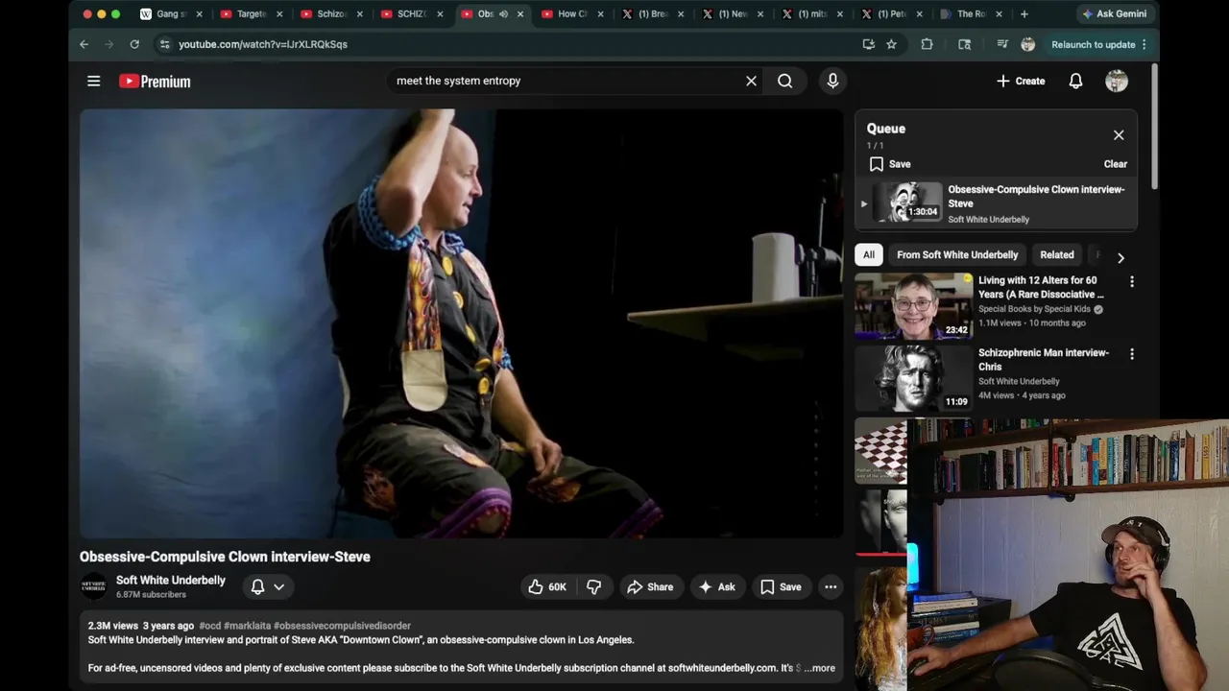Open Soft White Underbelly channel avatar

point(93,586)
